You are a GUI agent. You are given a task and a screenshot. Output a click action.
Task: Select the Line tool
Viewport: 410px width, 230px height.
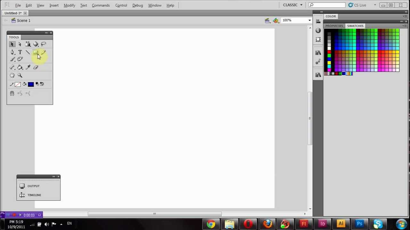point(28,52)
